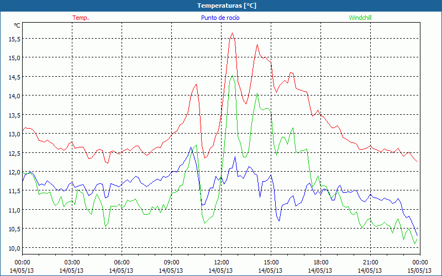The image size is (442, 276).
Task: Click the '°C' axis unit label
Action: click(17, 25)
